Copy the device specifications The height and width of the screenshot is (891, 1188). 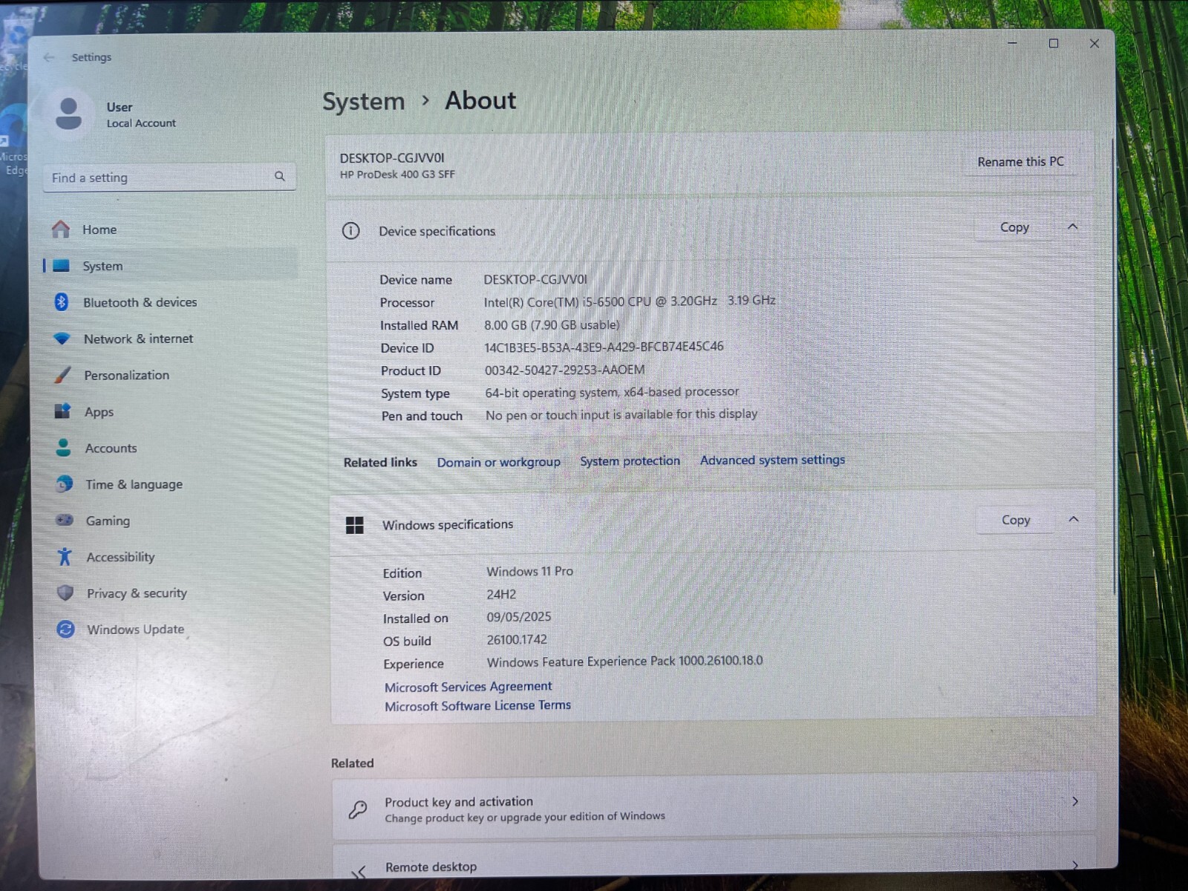click(1014, 227)
